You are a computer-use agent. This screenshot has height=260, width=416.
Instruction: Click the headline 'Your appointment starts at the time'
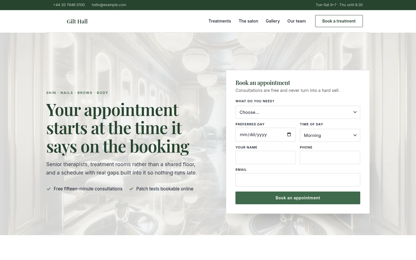pyautogui.click(x=118, y=128)
